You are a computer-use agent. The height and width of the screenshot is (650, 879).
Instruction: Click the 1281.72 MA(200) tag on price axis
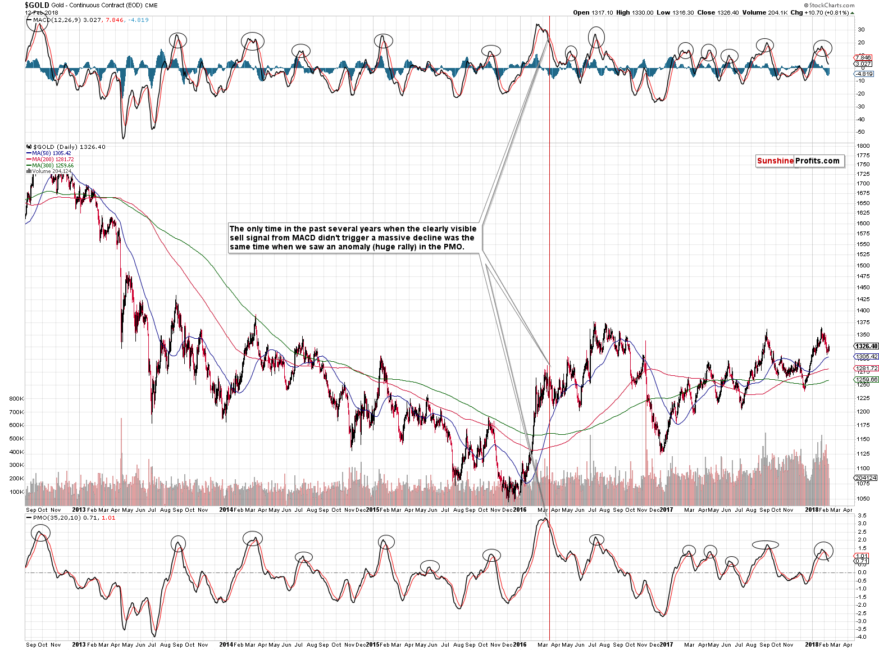tap(866, 369)
